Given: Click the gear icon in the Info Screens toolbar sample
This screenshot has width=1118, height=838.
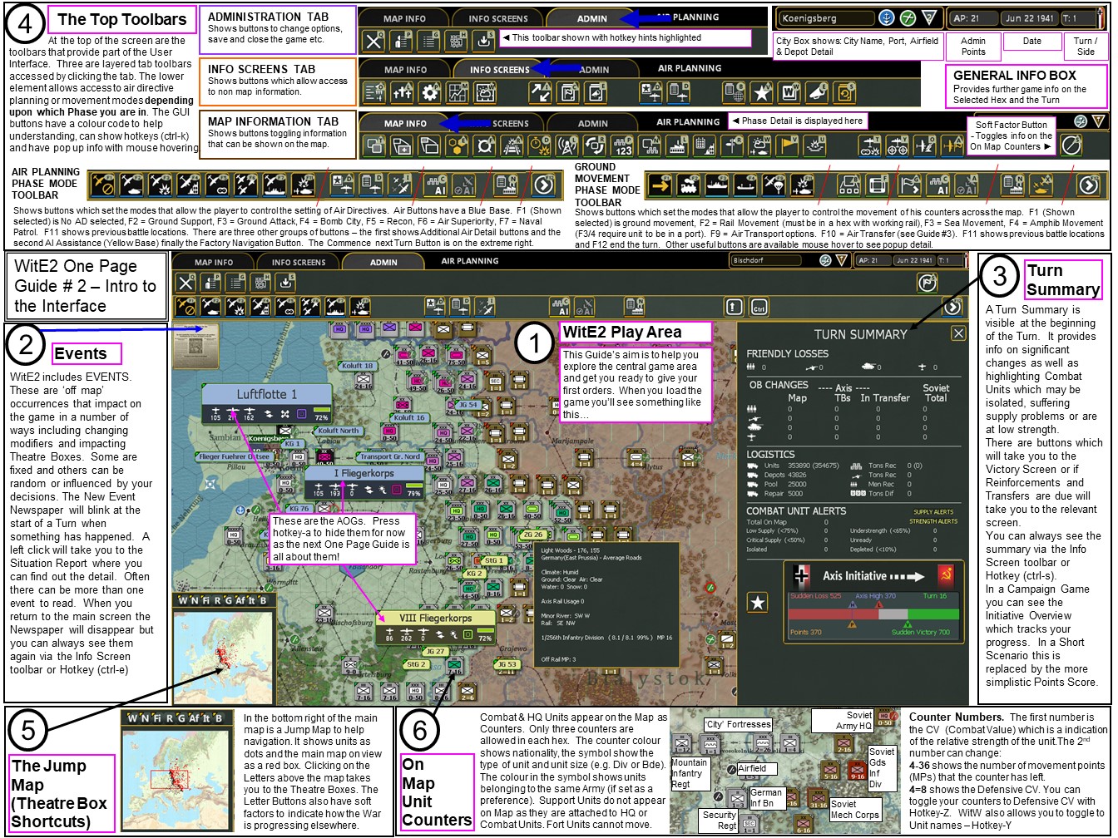Looking at the screenshot, I should point(430,92).
